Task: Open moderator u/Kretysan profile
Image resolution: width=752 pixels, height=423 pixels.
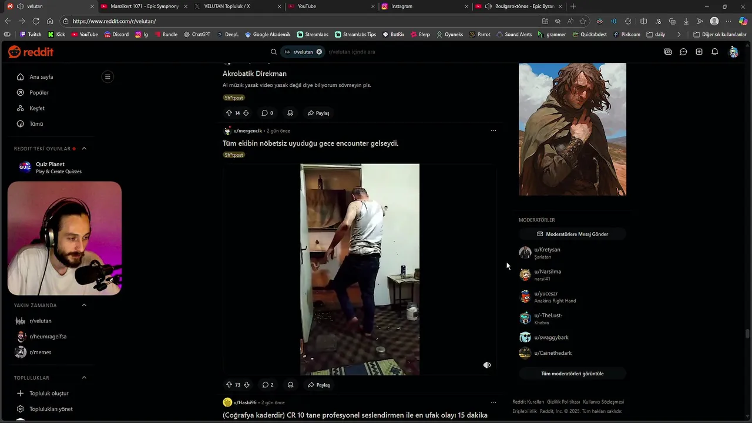Action: [547, 250]
